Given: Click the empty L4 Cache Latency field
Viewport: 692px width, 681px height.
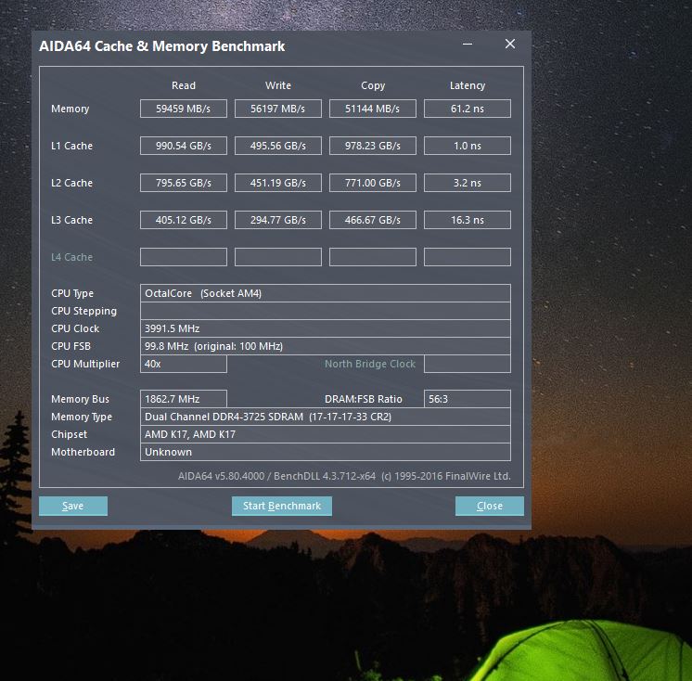Looking at the screenshot, I should (468, 257).
